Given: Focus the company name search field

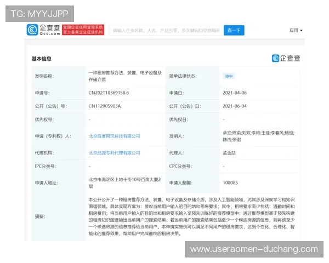Looking at the screenshot, I should 166,31.
